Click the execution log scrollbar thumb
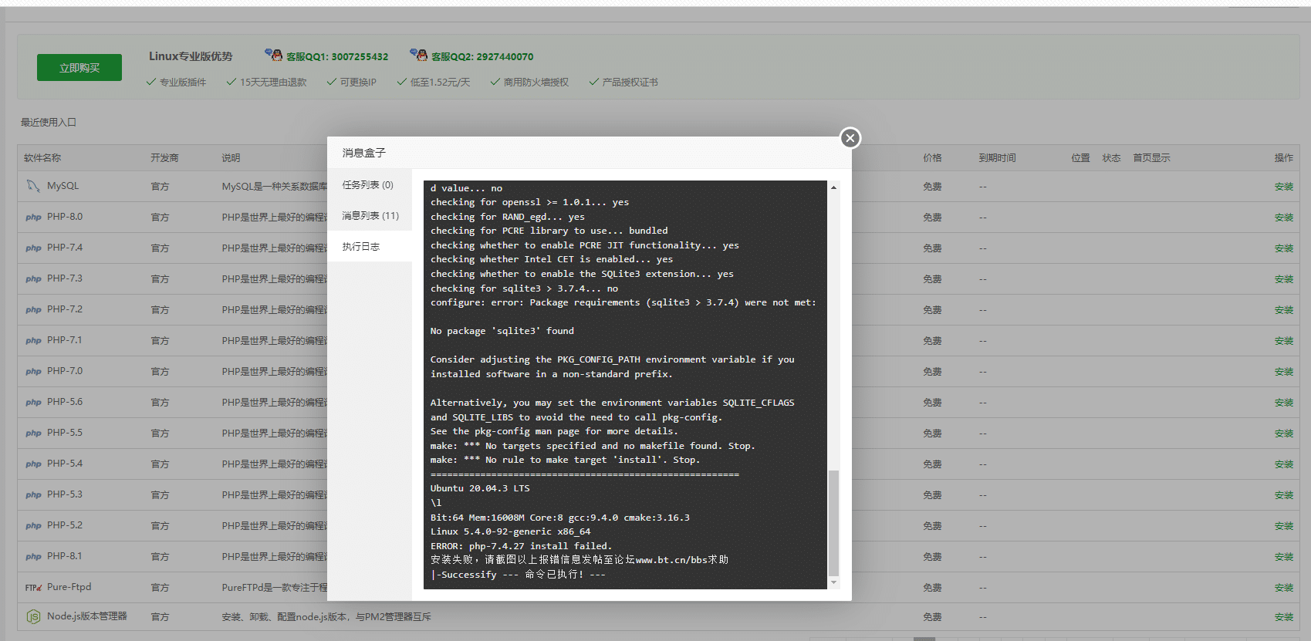This screenshot has height=641, width=1311. pos(833,523)
